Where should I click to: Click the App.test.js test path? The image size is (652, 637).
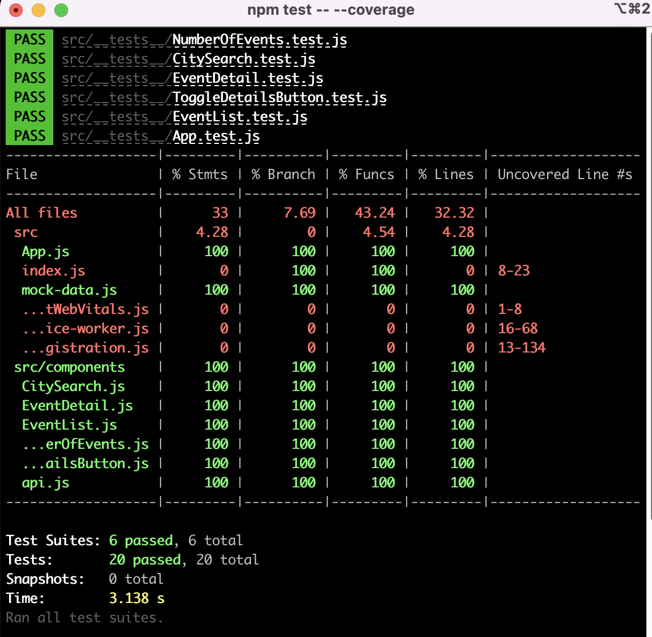160,136
